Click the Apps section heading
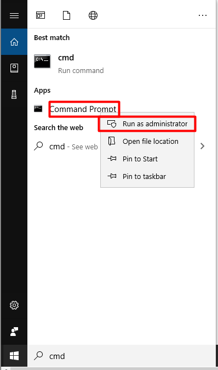218x370 pixels. (x=42, y=91)
